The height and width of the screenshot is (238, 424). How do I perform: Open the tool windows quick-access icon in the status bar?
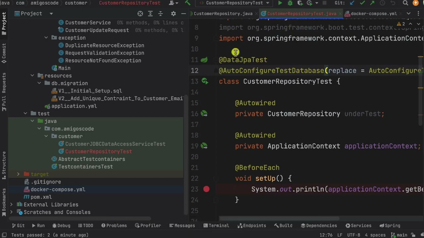[4, 235]
